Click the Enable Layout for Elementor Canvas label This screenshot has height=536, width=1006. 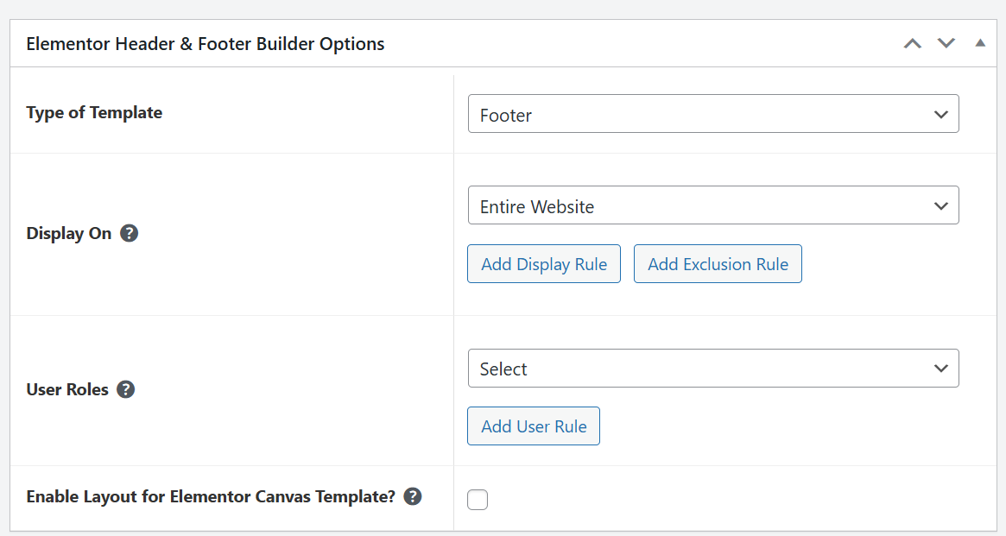tap(211, 496)
